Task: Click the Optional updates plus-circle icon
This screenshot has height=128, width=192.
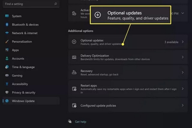Action: 74,42
